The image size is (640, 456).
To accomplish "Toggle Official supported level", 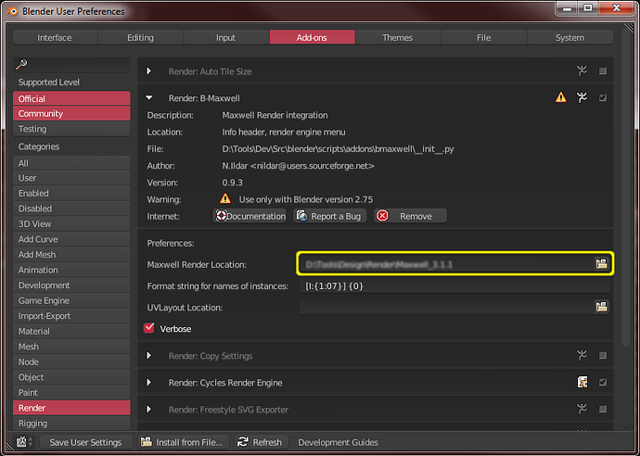I will point(71,98).
